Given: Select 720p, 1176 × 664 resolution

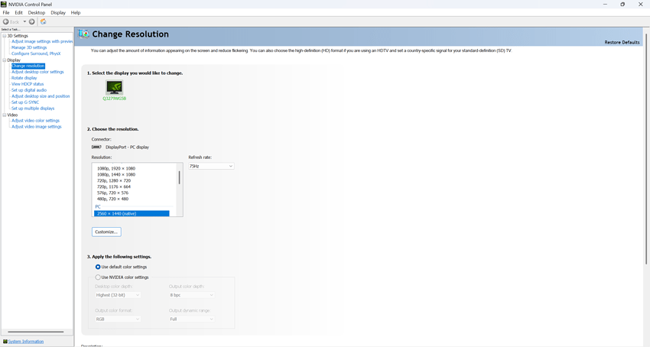Looking at the screenshot, I should (x=114, y=187).
